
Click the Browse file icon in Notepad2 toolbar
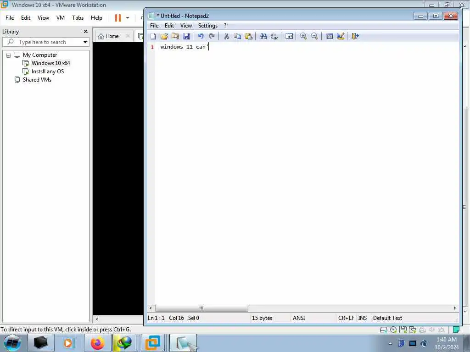[175, 36]
